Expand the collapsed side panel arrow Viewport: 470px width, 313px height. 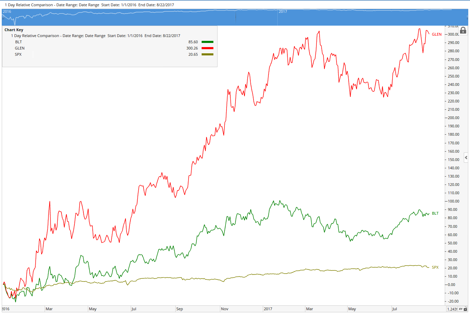[x=466, y=158]
